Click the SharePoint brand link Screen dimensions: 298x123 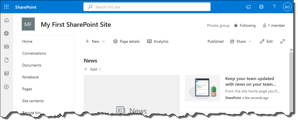[x=26, y=7]
